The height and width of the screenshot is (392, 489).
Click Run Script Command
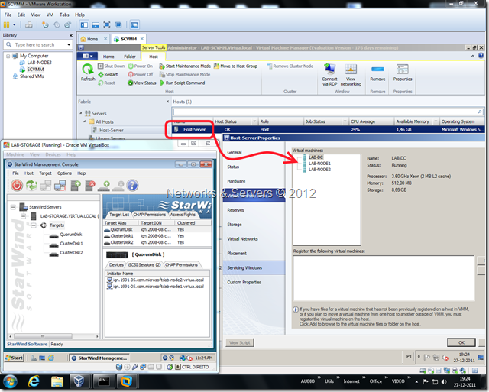click(183, 83)
